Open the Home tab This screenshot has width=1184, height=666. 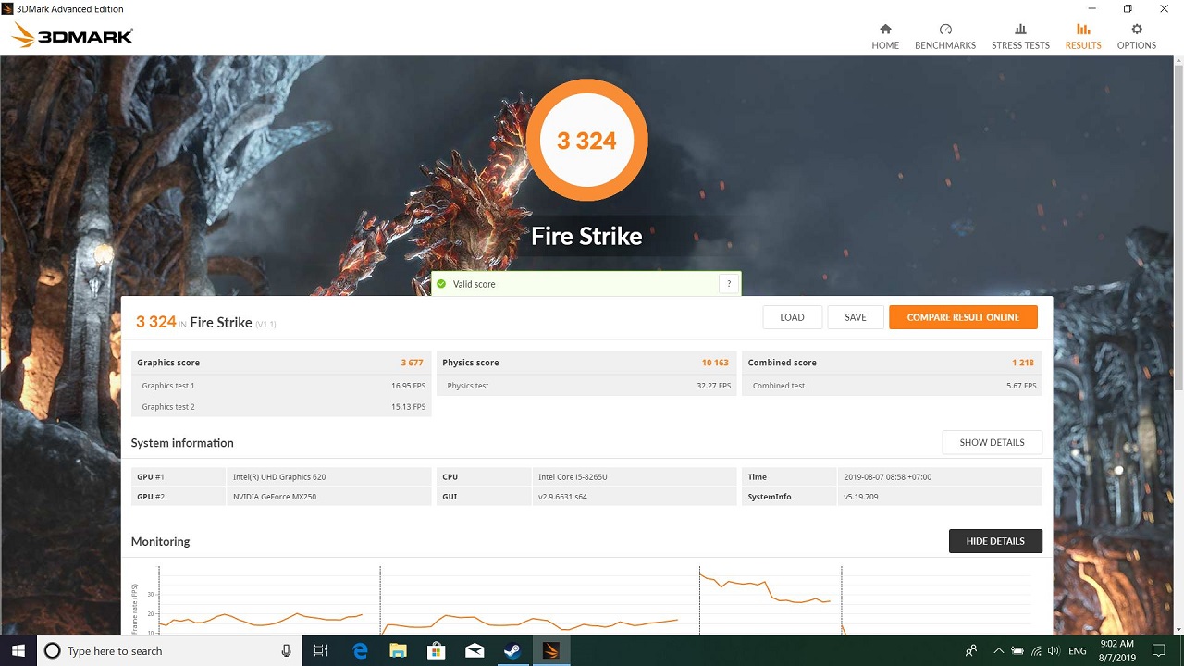pos(885,36)
